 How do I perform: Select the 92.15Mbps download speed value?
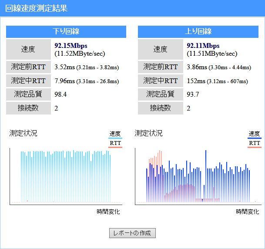click(x=71, y=46)
